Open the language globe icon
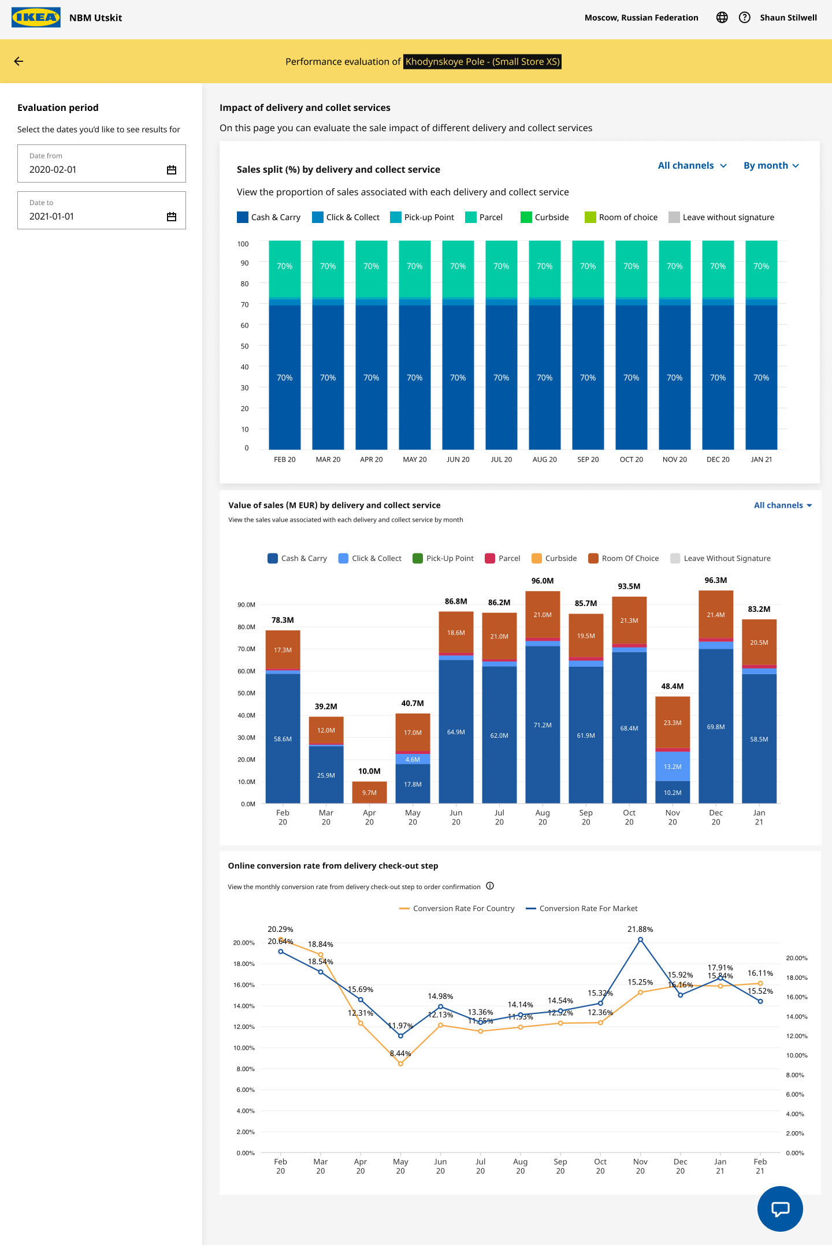The height and width of the screenshot is (1245, 832). [722, 17]
